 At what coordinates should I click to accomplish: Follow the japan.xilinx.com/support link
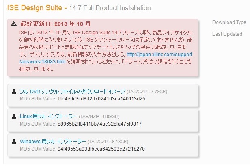tap(159, 55)
